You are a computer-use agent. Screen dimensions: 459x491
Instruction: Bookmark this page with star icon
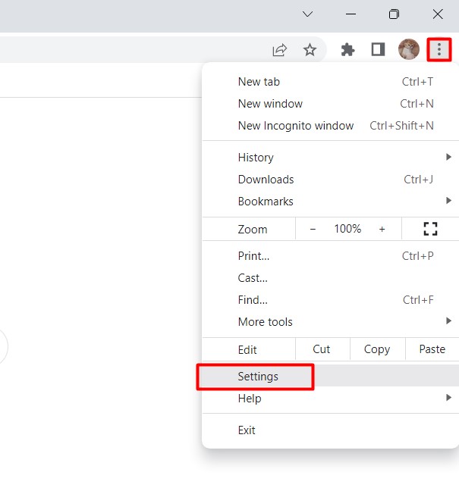coord(310,50)
